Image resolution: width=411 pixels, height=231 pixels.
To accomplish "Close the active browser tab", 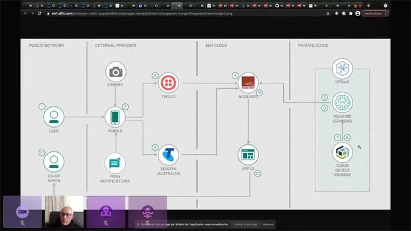I will pos(179,6).
